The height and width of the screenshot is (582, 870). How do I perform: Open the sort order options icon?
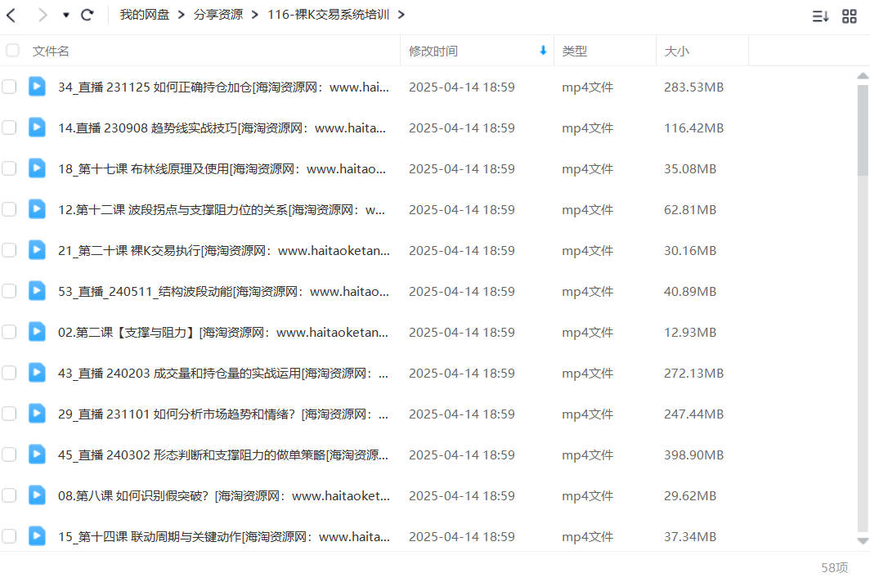820,16
